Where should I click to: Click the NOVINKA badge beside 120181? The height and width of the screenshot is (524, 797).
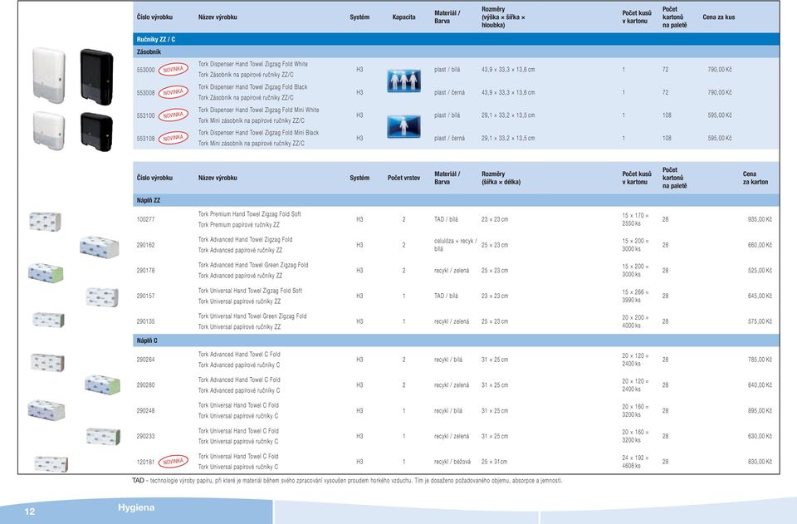click(x=174, y=462)
